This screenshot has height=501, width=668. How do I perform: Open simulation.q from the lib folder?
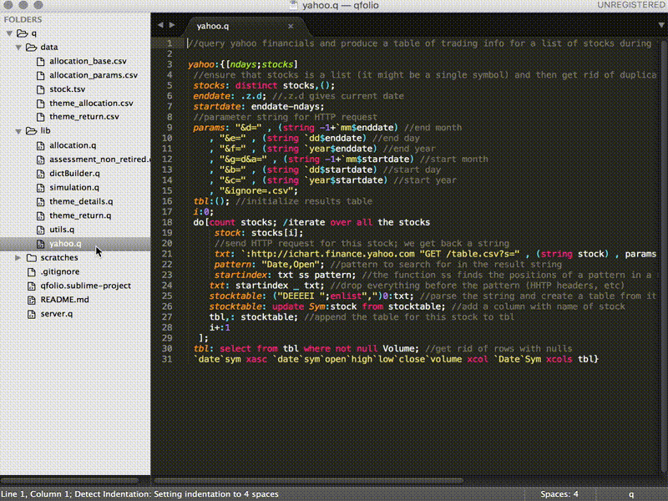(x=74, y=188)
